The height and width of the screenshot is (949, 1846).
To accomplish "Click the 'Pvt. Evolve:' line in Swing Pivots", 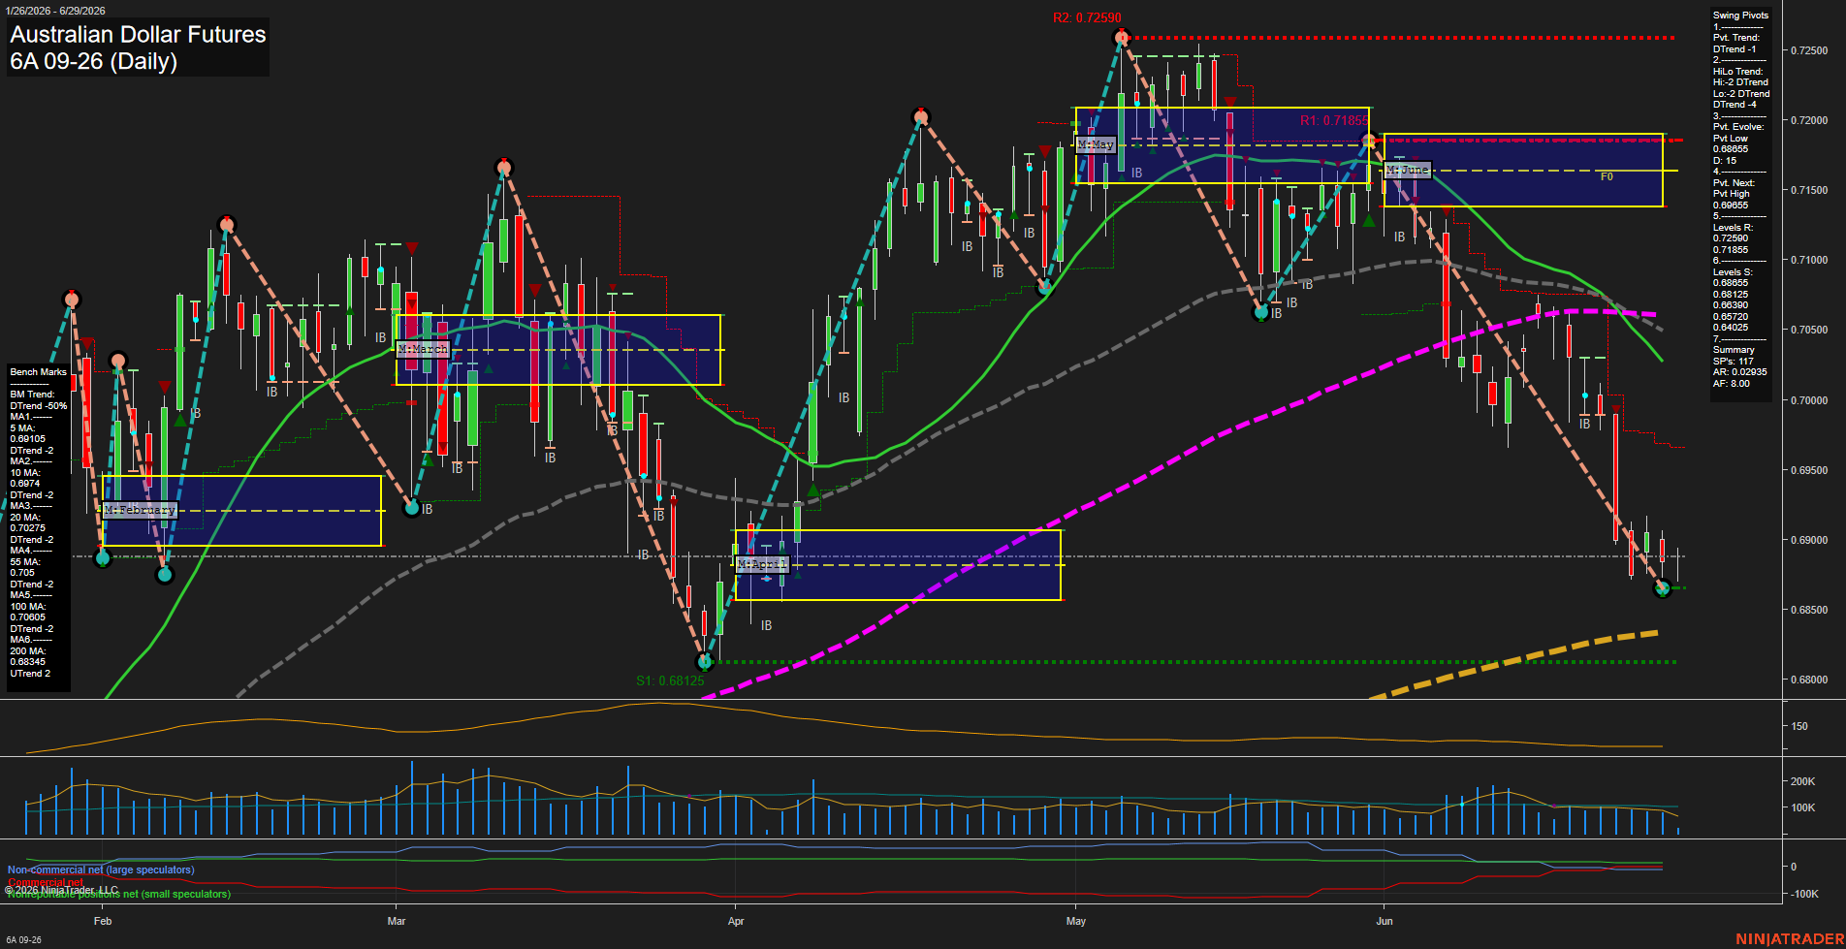I will (1738, 127).
